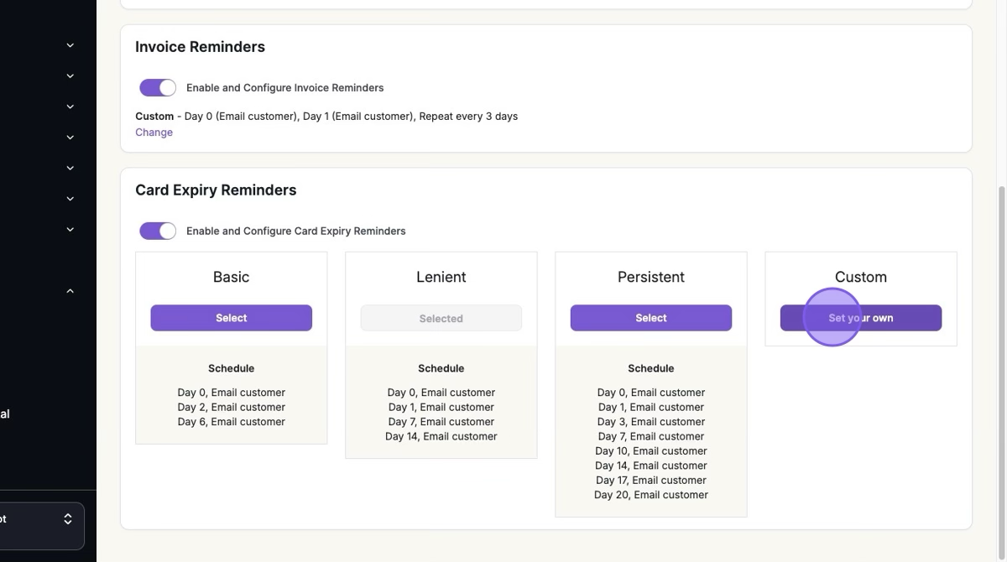Open the workspace switcher up-down arrows
The width and height of the screenshot is (1007, 562).
coord(68,519)
